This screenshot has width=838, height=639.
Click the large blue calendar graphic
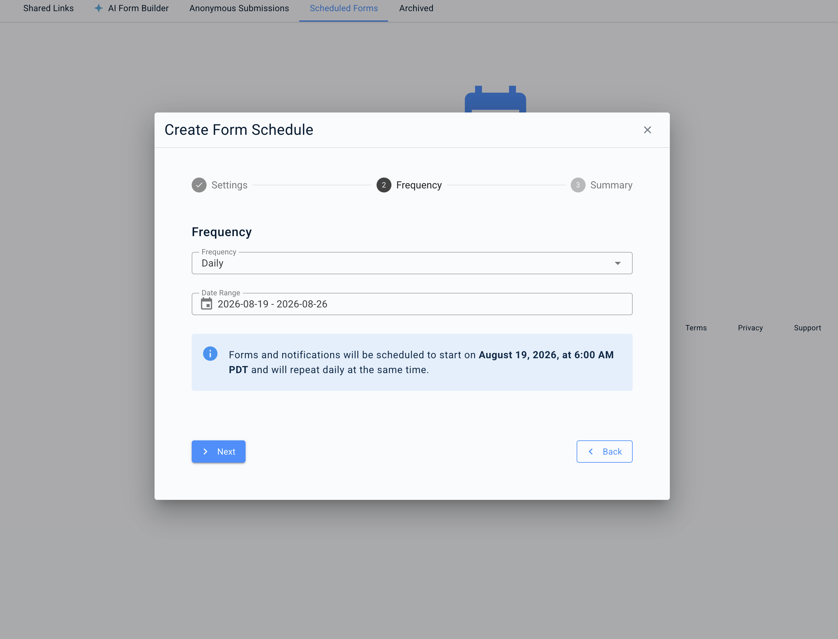(x=495, y=99)
